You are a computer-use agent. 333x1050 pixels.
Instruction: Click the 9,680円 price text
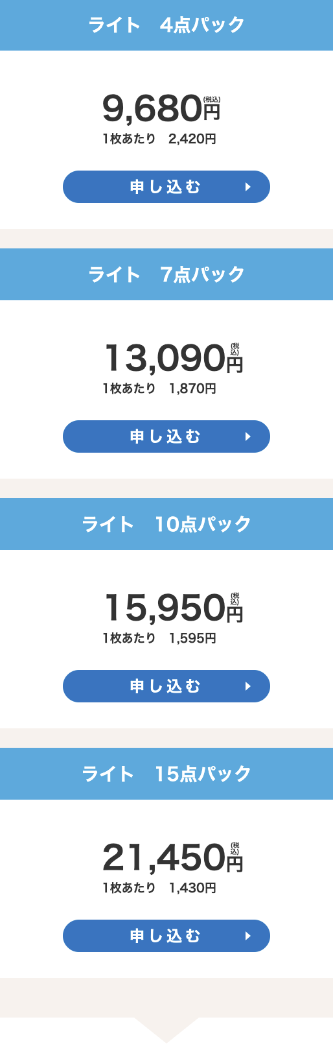pos(161,108)
